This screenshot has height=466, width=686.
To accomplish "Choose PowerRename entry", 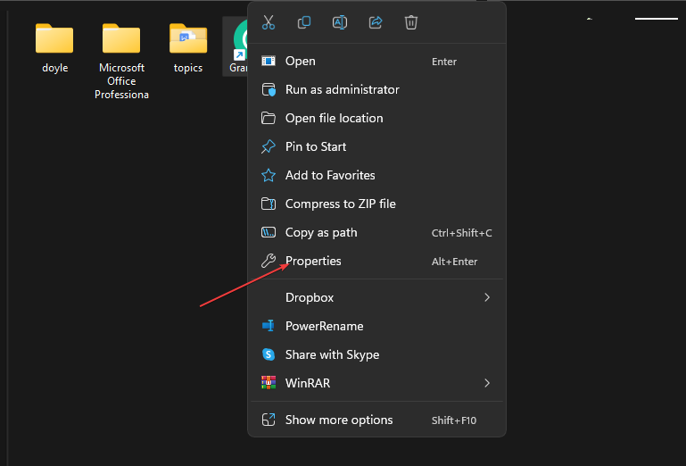I will click(376, 326).
